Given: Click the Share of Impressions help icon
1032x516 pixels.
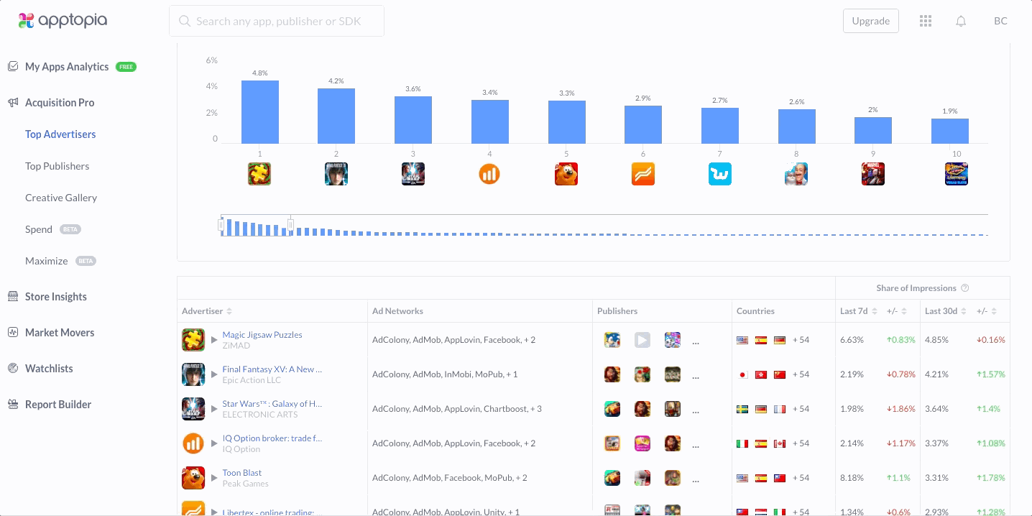Looking at the screenshot, I should [965, 288].
